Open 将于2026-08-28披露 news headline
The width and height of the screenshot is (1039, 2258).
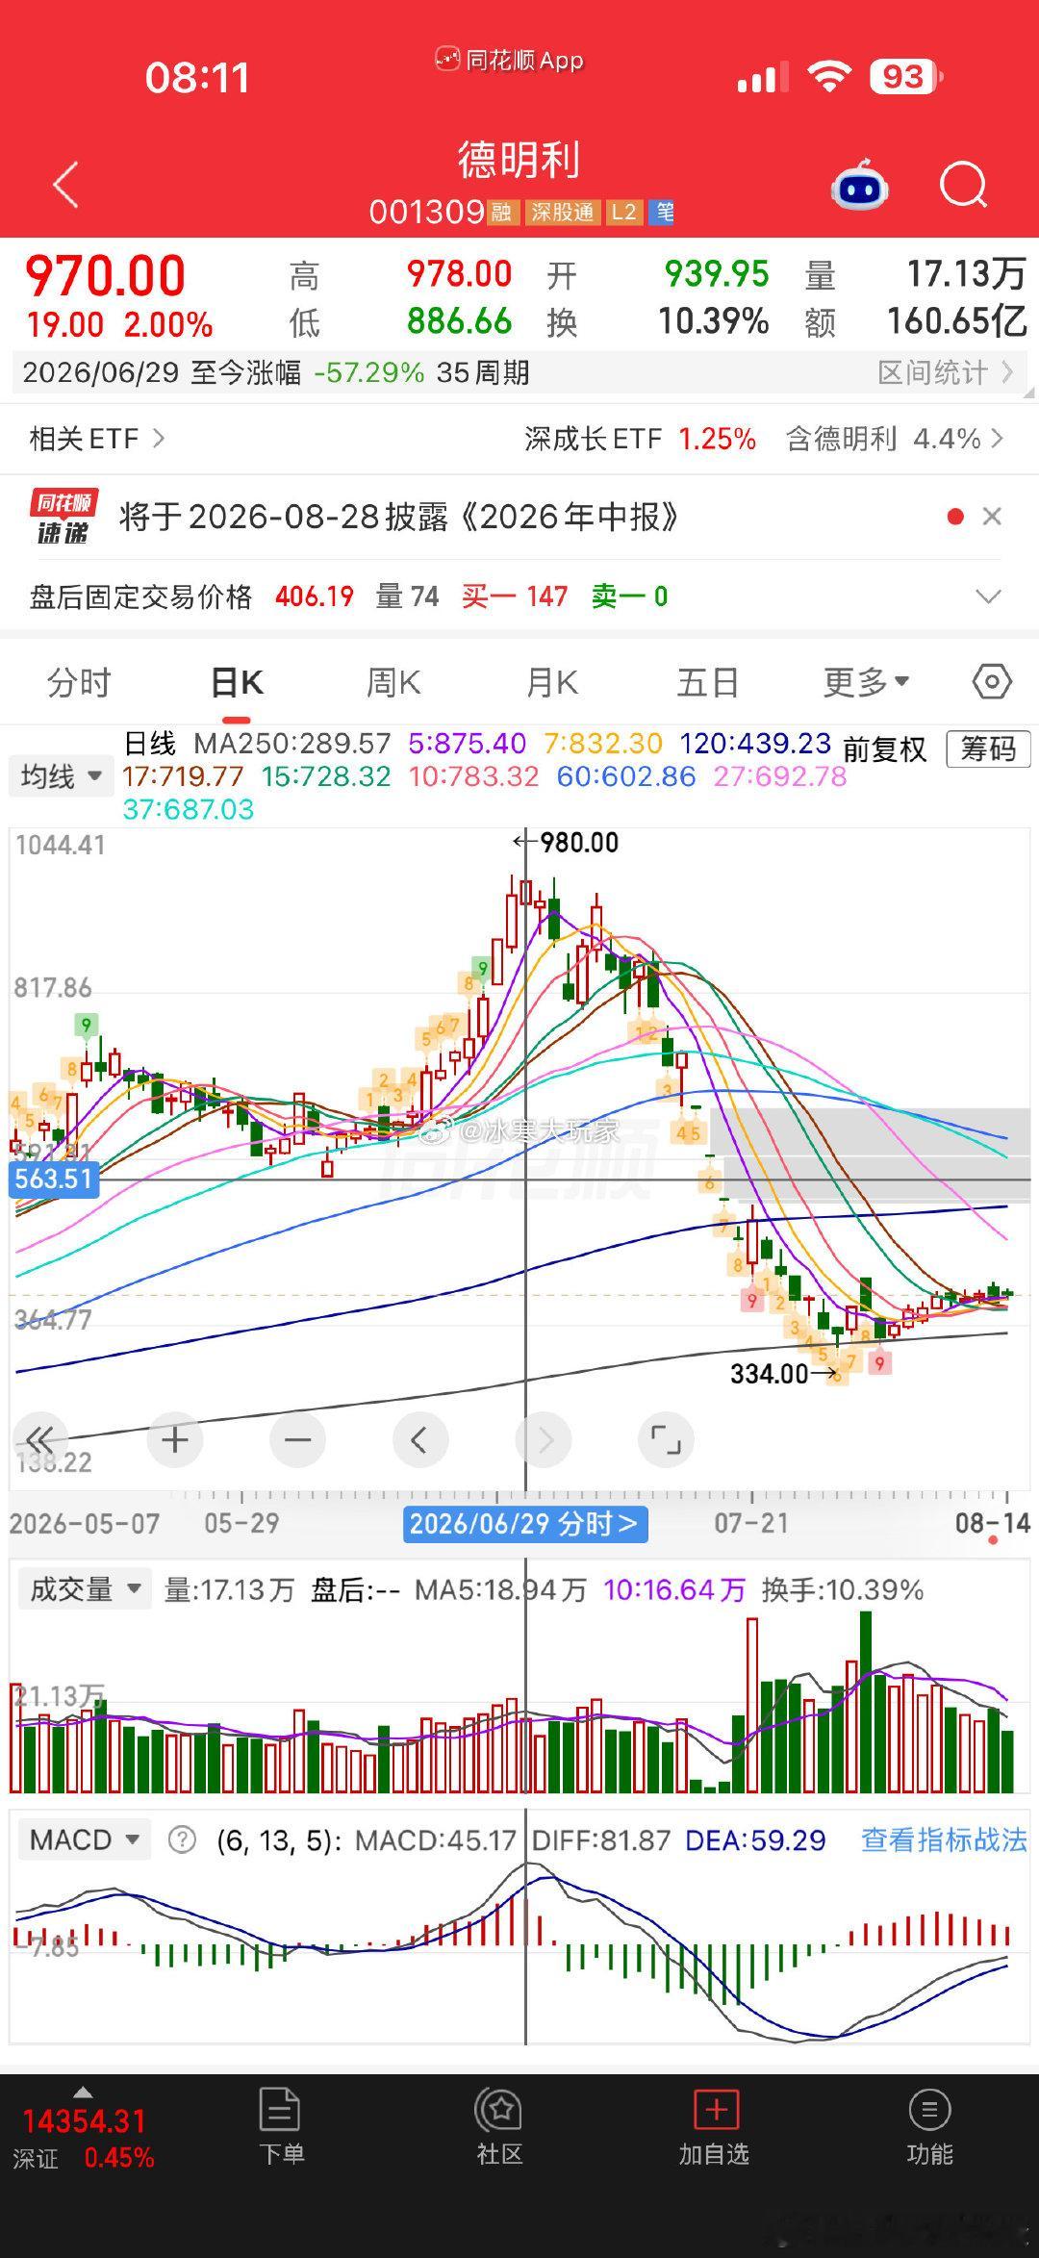point(399,517)
